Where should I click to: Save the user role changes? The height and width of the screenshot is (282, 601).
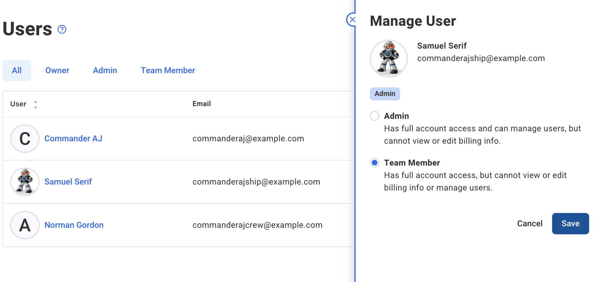coord(570,224)
